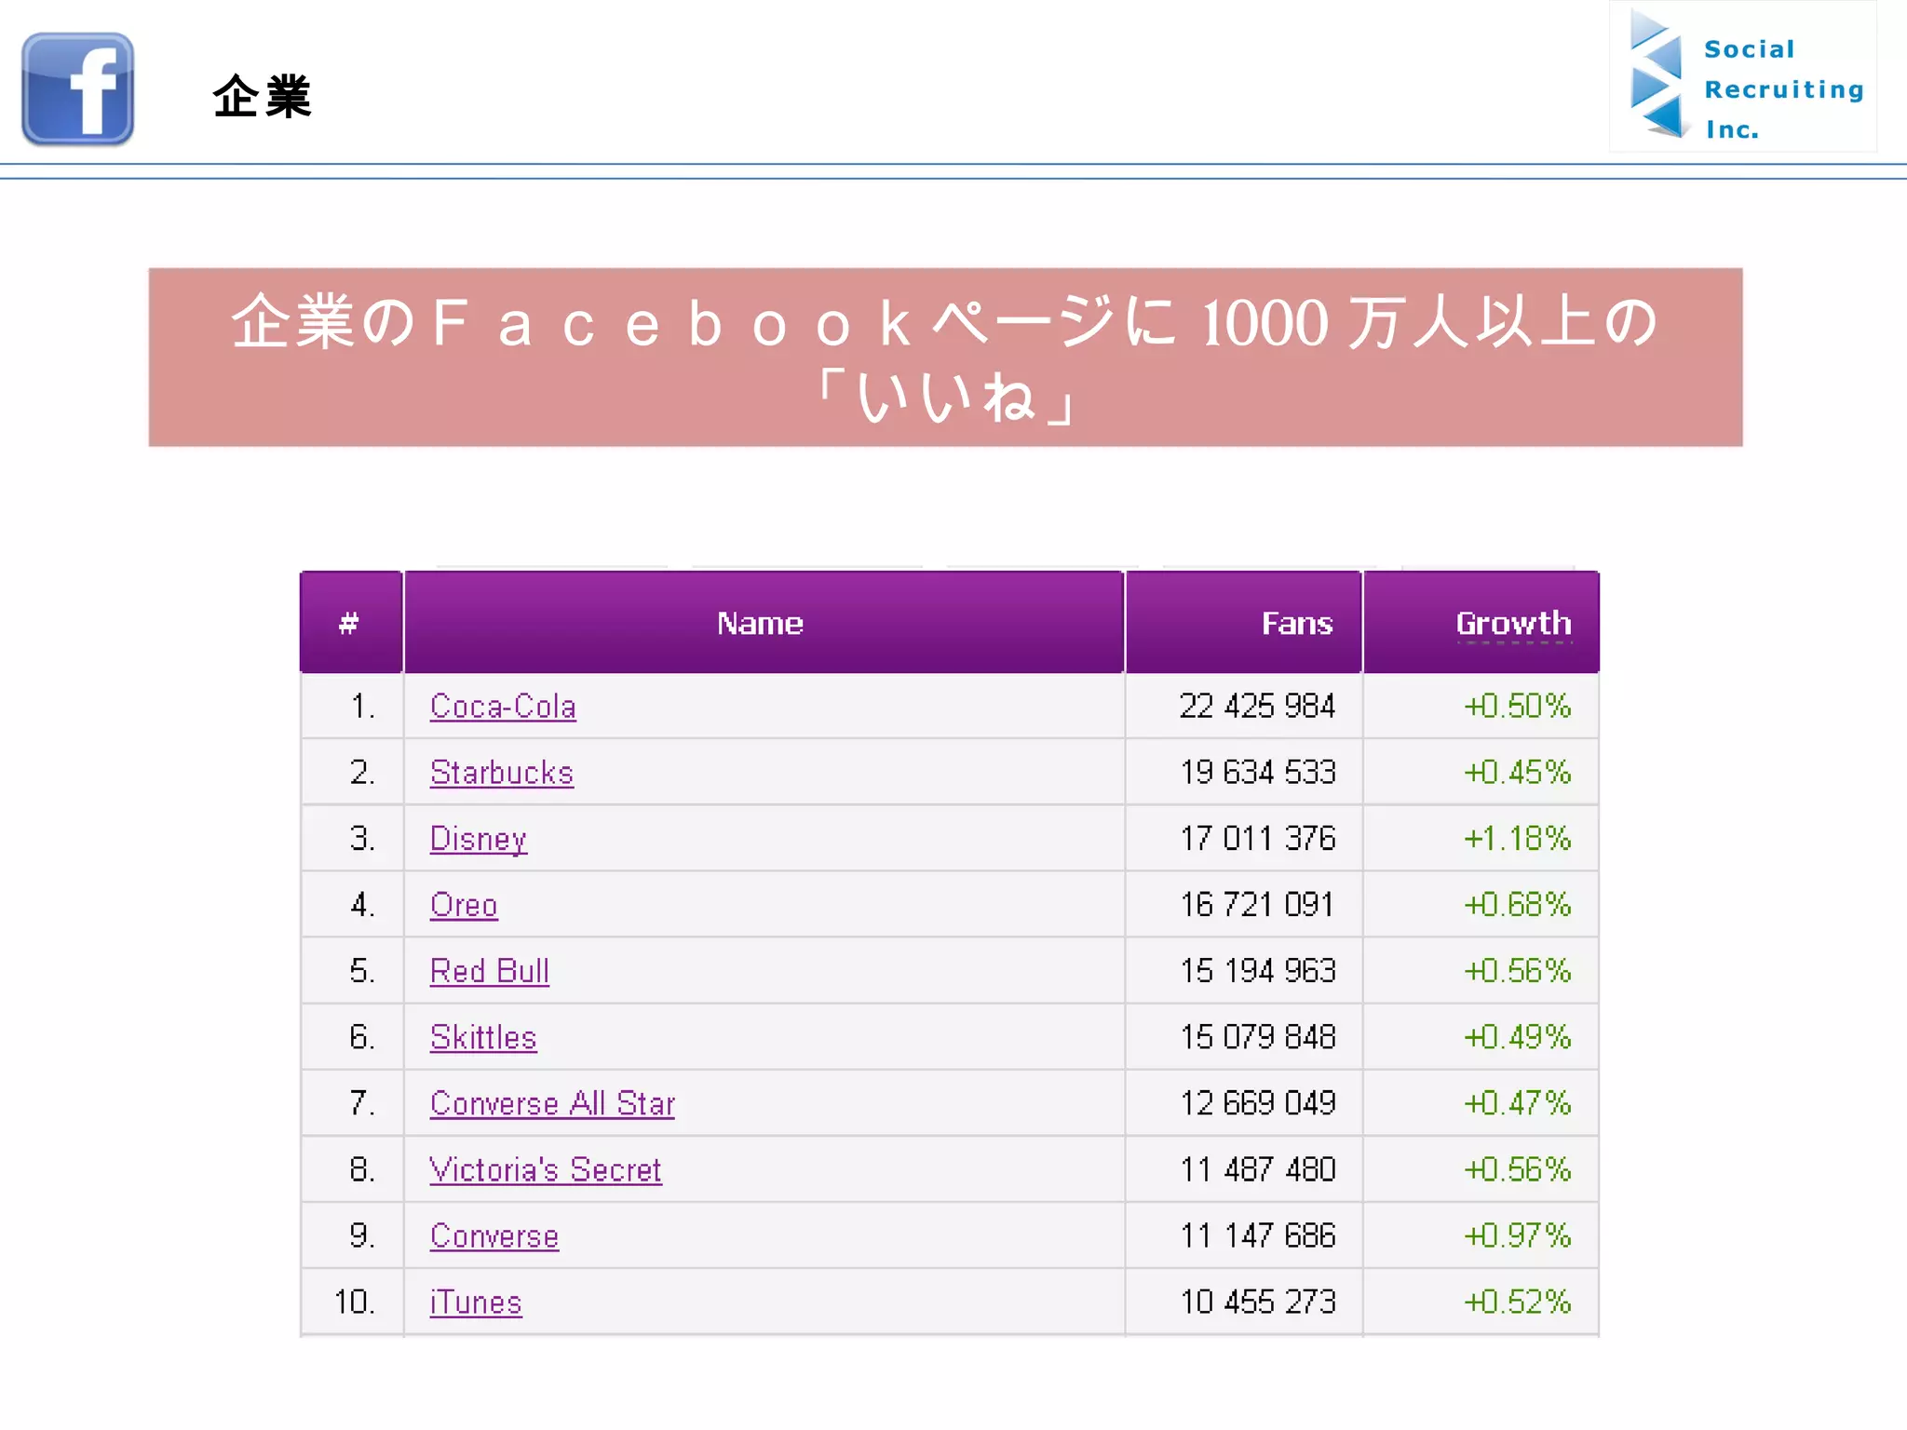Click Disney's +1.18% growth value
This screenshot has width=1907, height=1430.
point(1517,839)
